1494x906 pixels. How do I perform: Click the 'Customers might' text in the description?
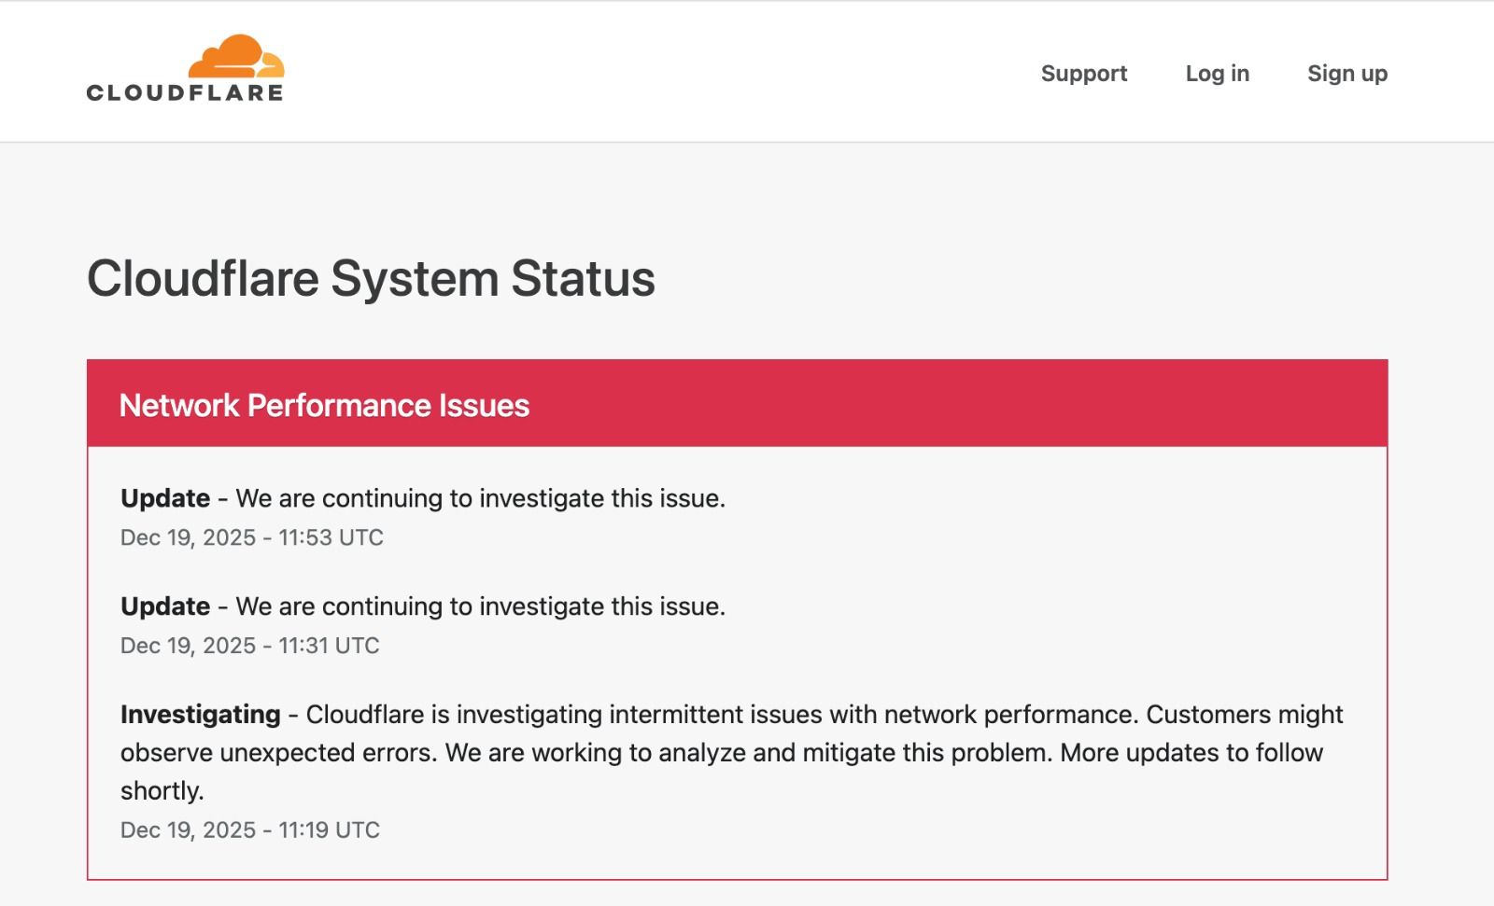[1244, 715]
